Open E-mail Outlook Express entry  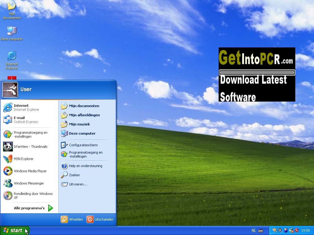point(29,120)
